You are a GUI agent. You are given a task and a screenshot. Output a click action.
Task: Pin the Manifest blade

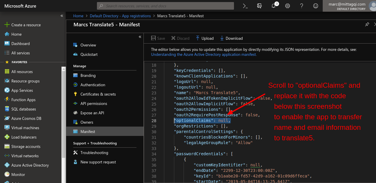367,25
